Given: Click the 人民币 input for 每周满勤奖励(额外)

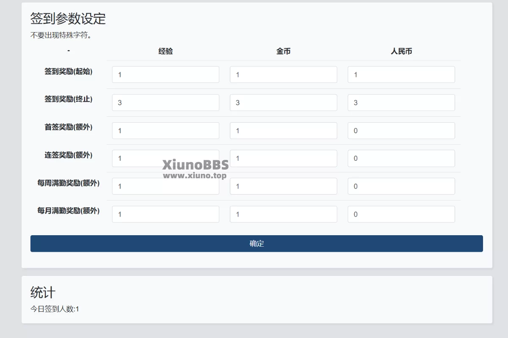Looking at the screenshot, I should (400, 186).
